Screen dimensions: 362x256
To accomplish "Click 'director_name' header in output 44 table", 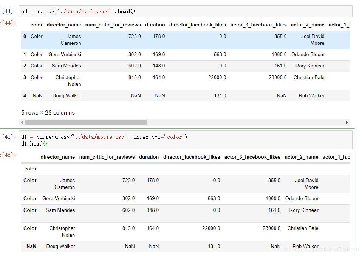I will point(64,25).
